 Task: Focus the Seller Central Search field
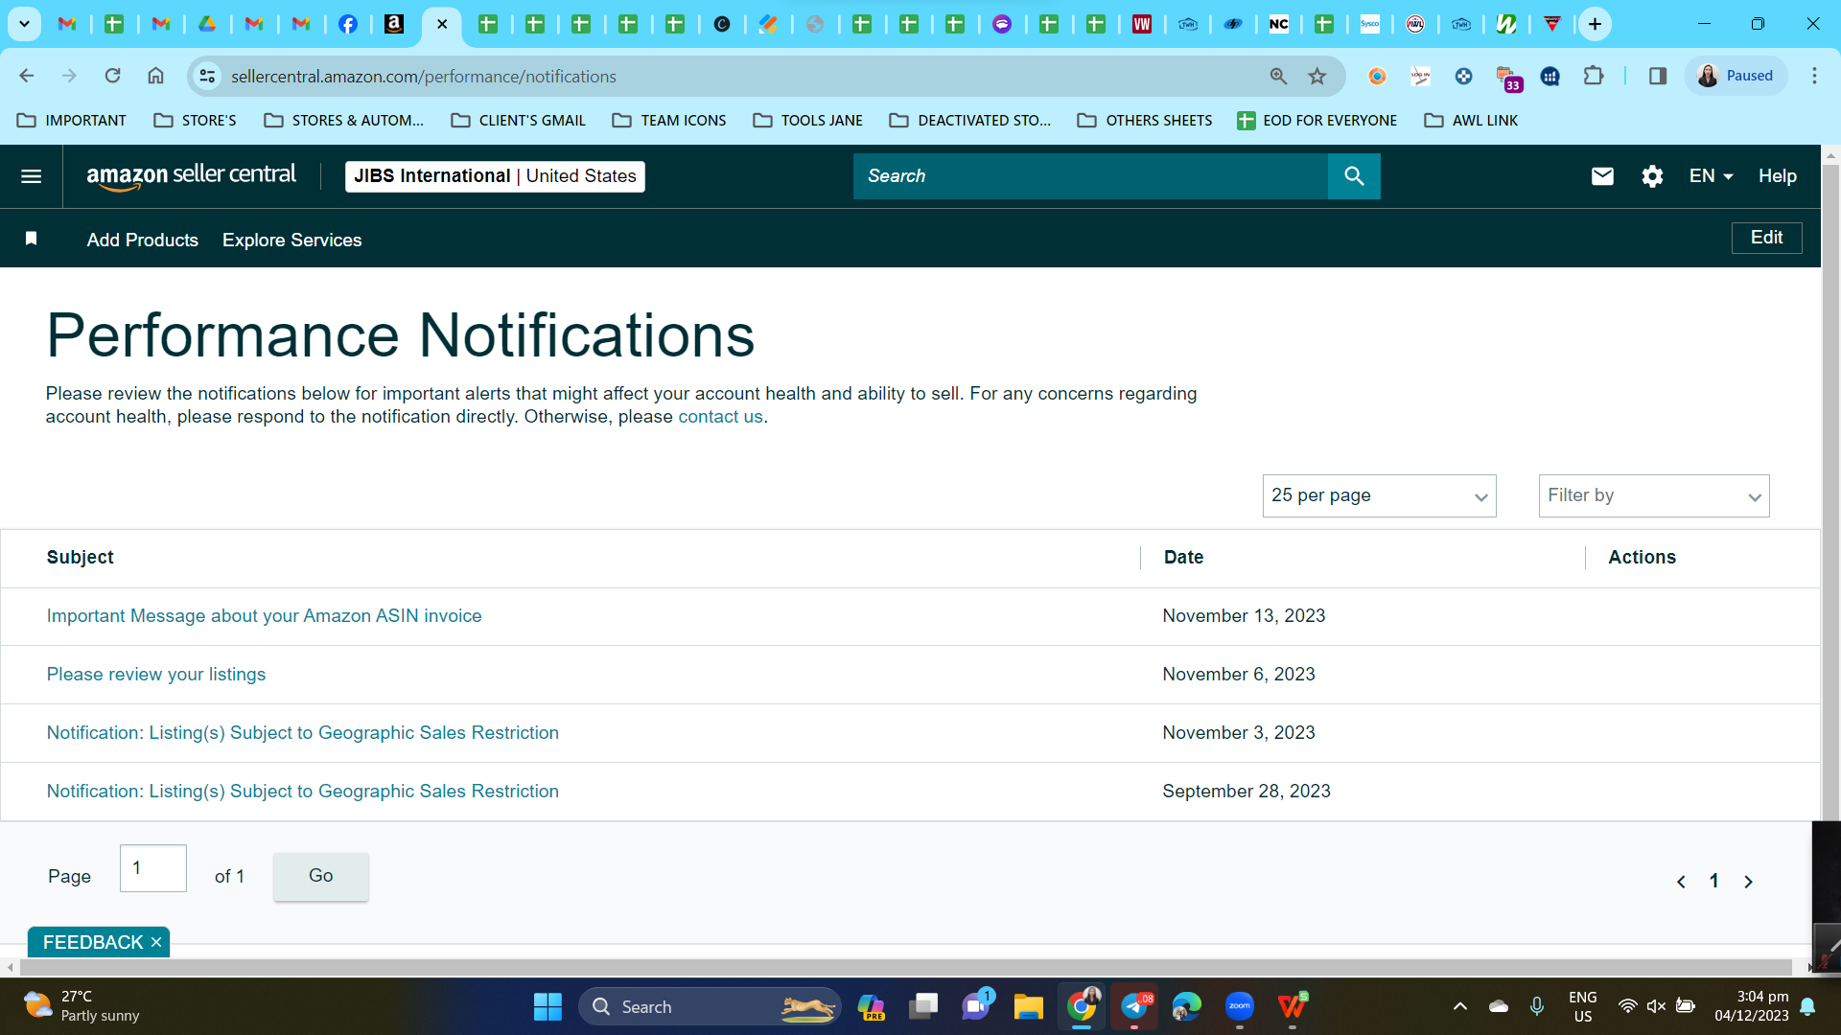[x=1090, y=176]
